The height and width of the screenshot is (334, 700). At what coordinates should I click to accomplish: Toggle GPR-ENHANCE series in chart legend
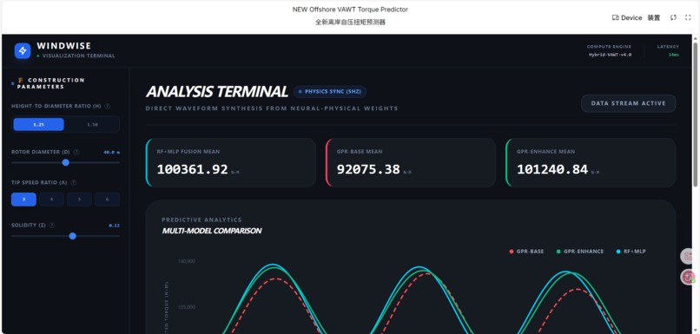tap(580, 252)
